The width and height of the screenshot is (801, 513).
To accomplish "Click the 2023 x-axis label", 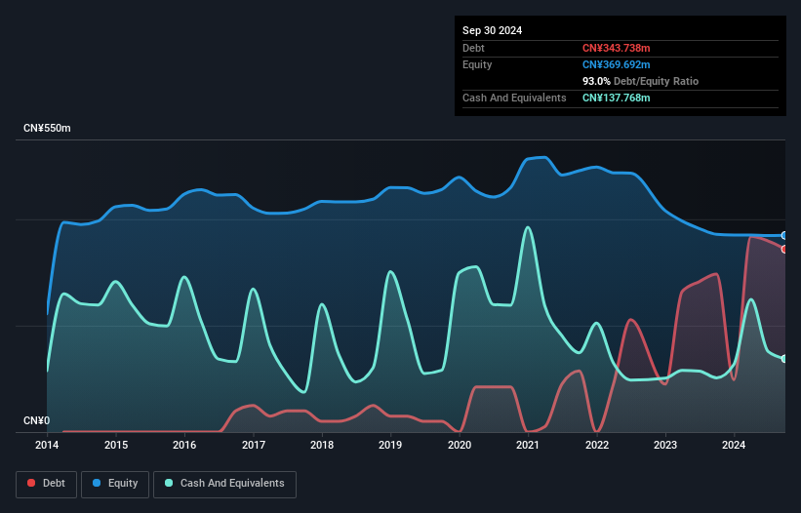I will (x=665, y=445).
